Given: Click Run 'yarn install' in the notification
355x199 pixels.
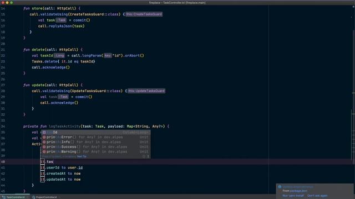Looking at the screenshot, I should [x=293, y=196].
